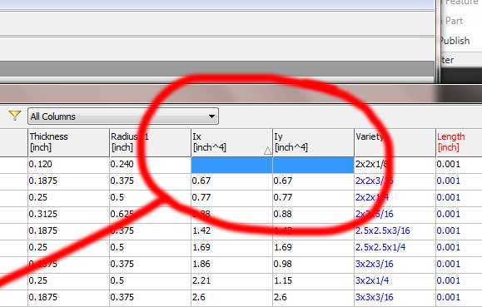Select the Part menu entry
This screenshot has height=307, width=482.
(x=454, y=21)
